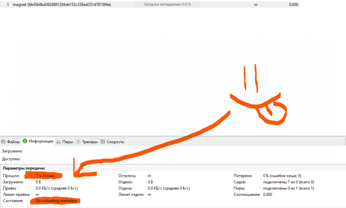Click the row number 1 cell
The width and height of the screenshot is (346, 208).
pos(8,4)
